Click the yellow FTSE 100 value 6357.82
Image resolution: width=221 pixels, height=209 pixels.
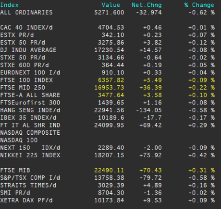111,80
